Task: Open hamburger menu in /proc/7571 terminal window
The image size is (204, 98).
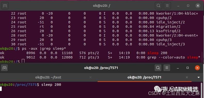Action: (x=167, y=68)
